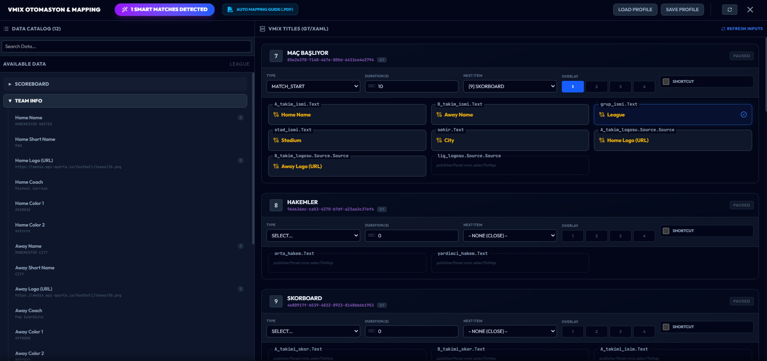The image size is (767, 361).
Task: Click the Data Catalog list icon
Action: pos(6,29)
